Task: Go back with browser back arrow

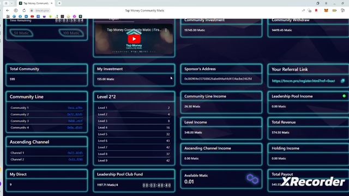Action: click(x=7, y=10)
